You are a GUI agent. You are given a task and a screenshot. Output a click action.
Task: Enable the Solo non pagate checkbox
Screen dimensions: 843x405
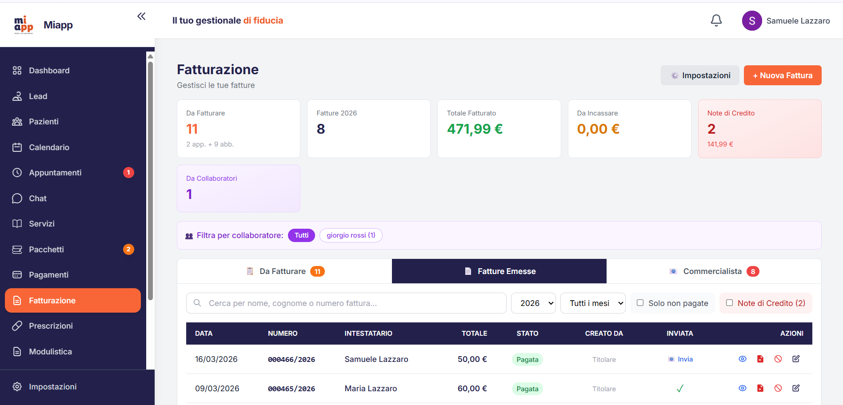tap(640, 303)
